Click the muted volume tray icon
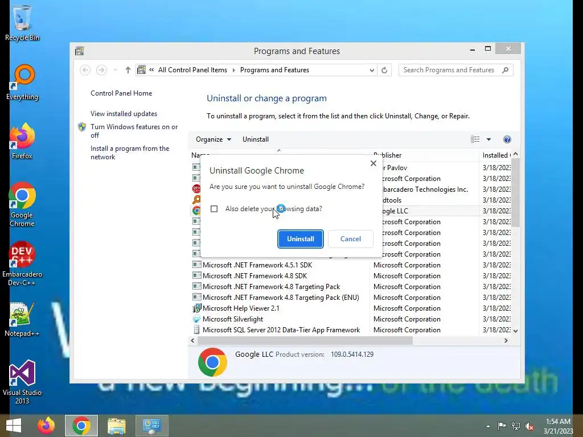The height and width of the screenshot is (437, 583). coord(529,426)
